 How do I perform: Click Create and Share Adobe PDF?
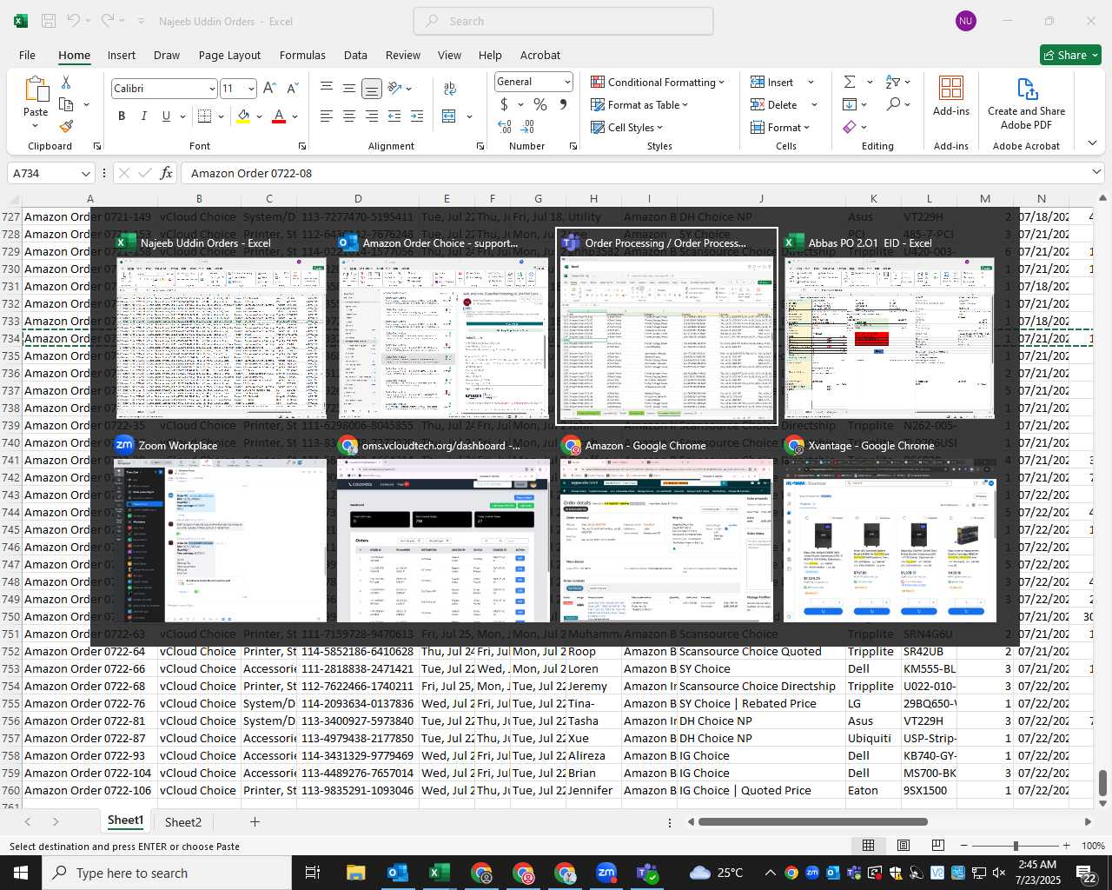coord(1026,103)
